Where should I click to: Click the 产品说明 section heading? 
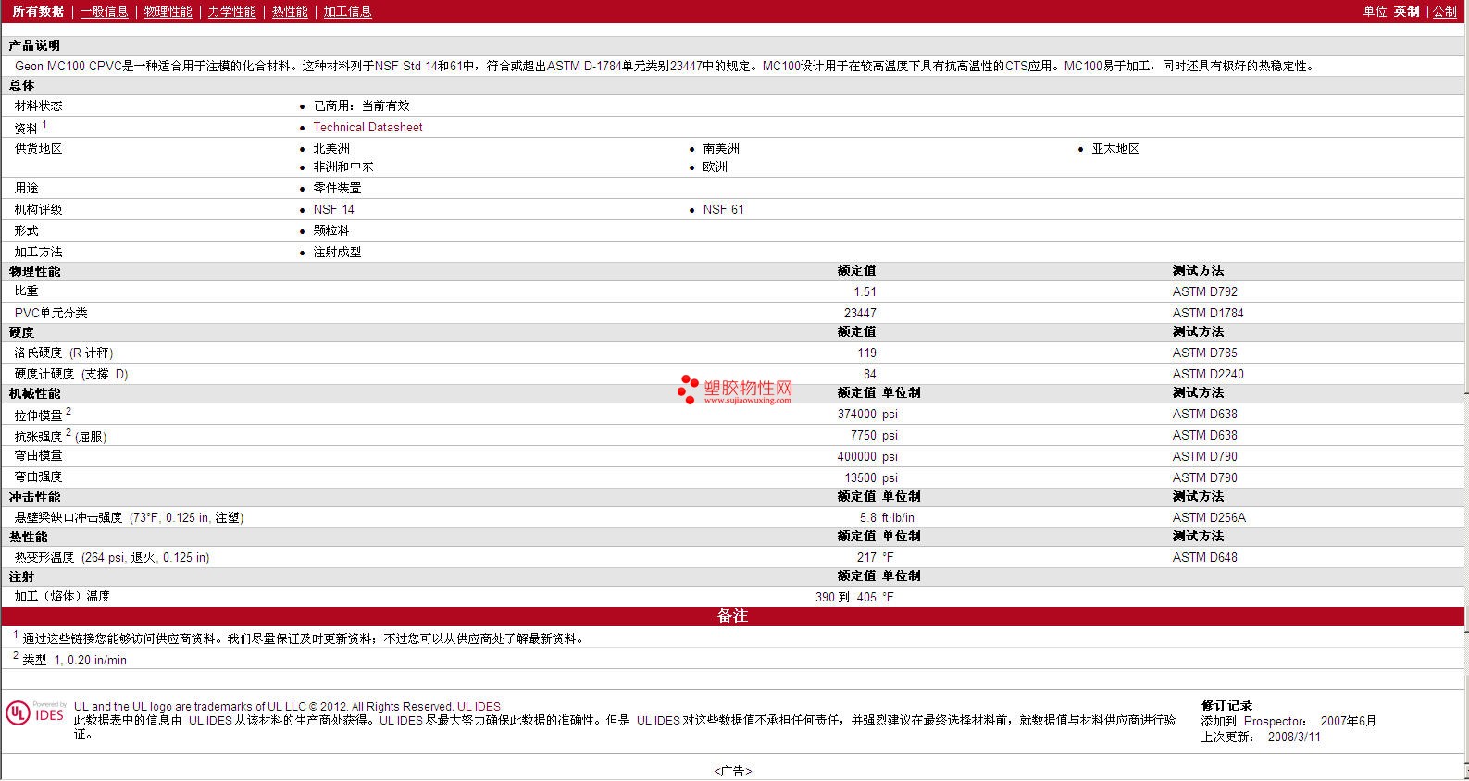tap(34, 45)
